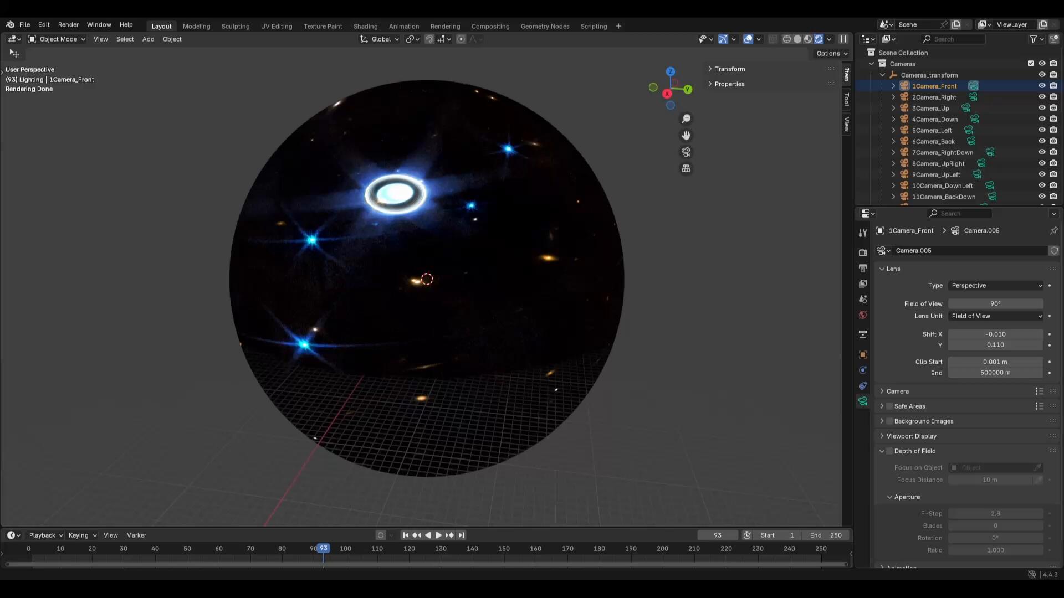Open outliner filter funnel icon

click(1034, 39)
